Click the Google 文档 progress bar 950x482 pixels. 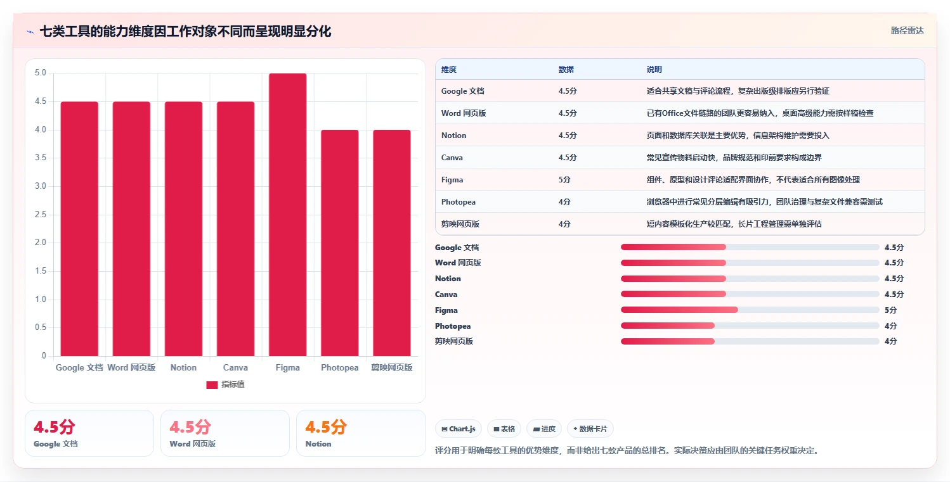pos(750,247)
